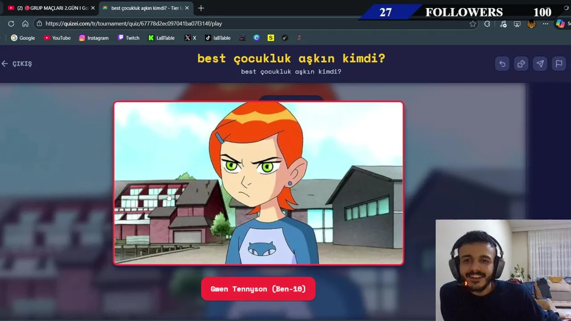Screen dimensions: 571x321
Task: Click the site info lock icon
Action: point(39,24)
